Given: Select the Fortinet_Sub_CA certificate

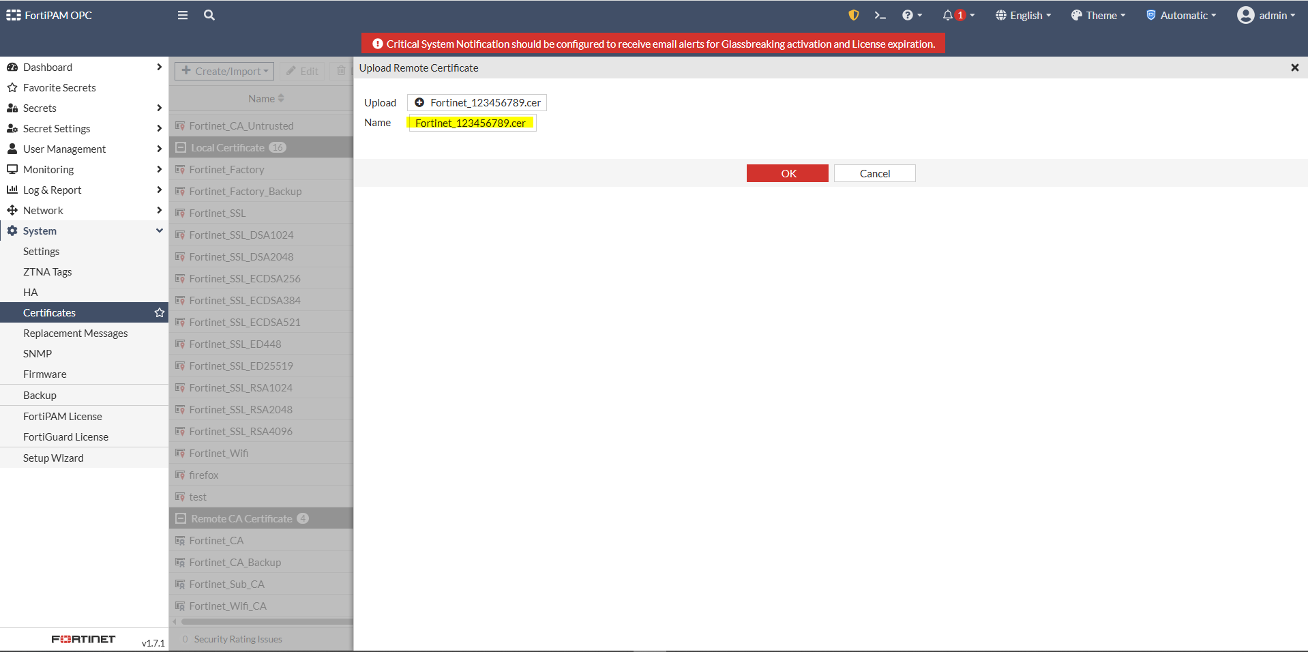Looking at the screenshot, I should coord(261,584).
